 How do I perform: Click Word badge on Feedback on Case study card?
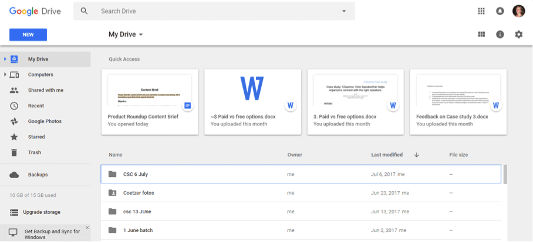tap(495, 105)
